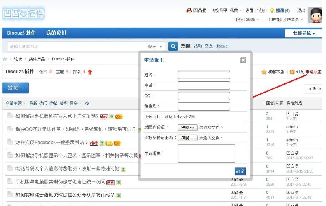Click folder icon of 手机版与电脑版 thread
Screen dimensions: 326x206
[10, 181]
